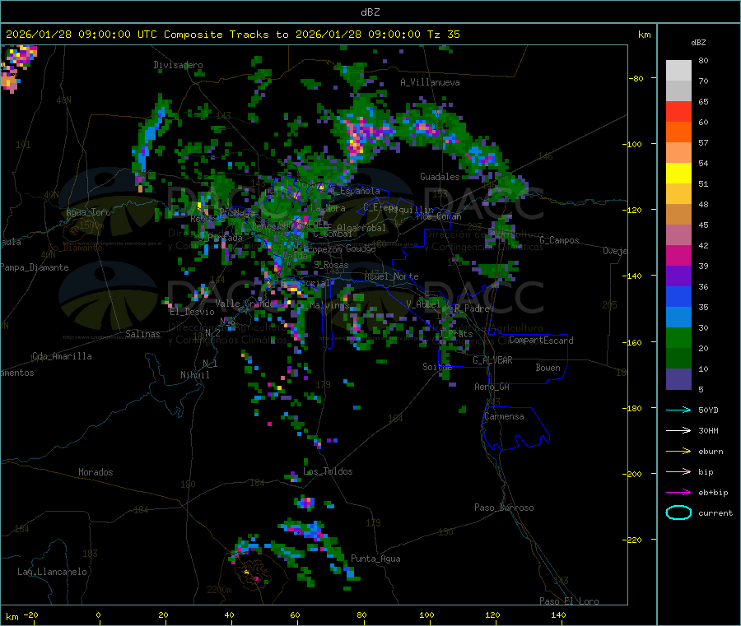Click the yellow eburn arrow legend icon
Viewport: 741px width, 626px height.
(x=678, y=451)
